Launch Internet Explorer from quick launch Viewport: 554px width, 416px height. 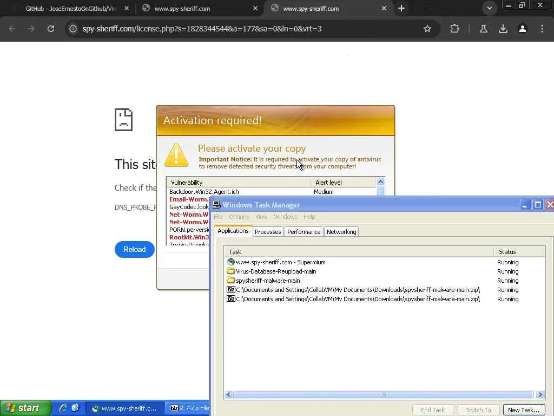point(63,408)
